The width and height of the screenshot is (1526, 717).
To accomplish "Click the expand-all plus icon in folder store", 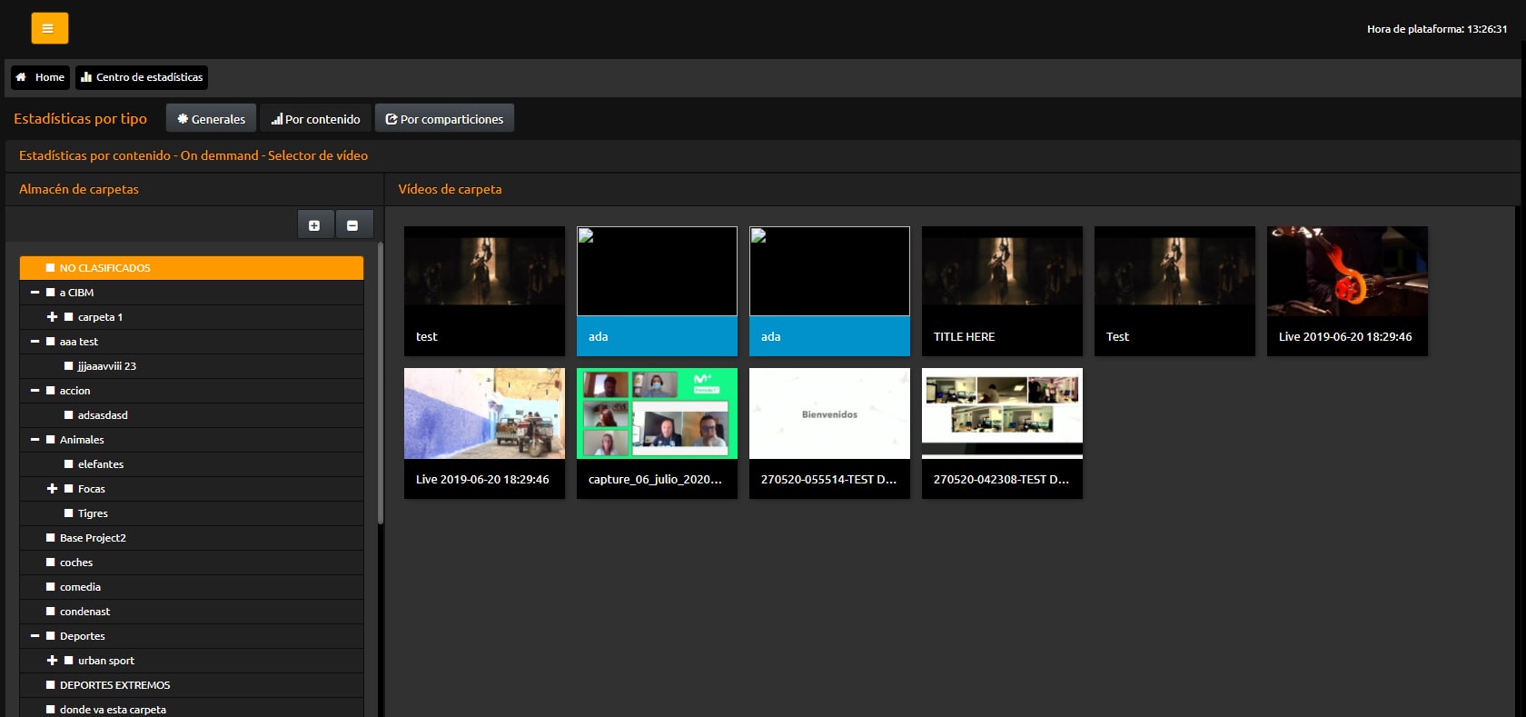I will pos(314,225).
